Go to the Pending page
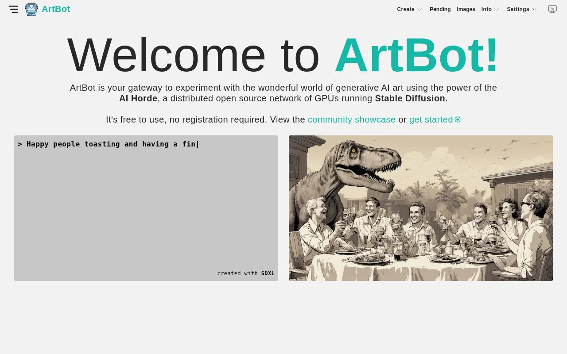This screenshot has width=567, height=354. pos(440,9)
